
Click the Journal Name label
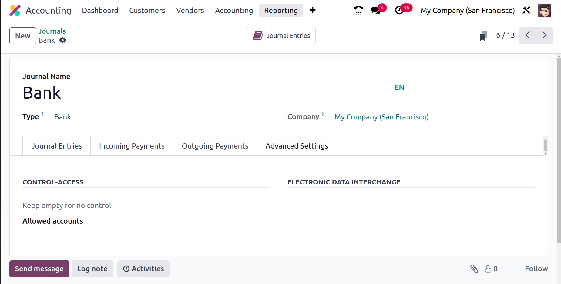tap(46, 76)
